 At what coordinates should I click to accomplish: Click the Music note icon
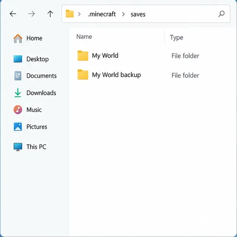(x=18, y=110)
